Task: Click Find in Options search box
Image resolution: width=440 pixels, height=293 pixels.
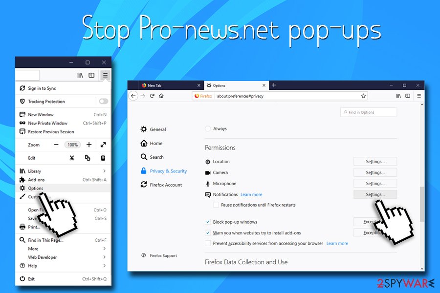Action: click(369, 112)
